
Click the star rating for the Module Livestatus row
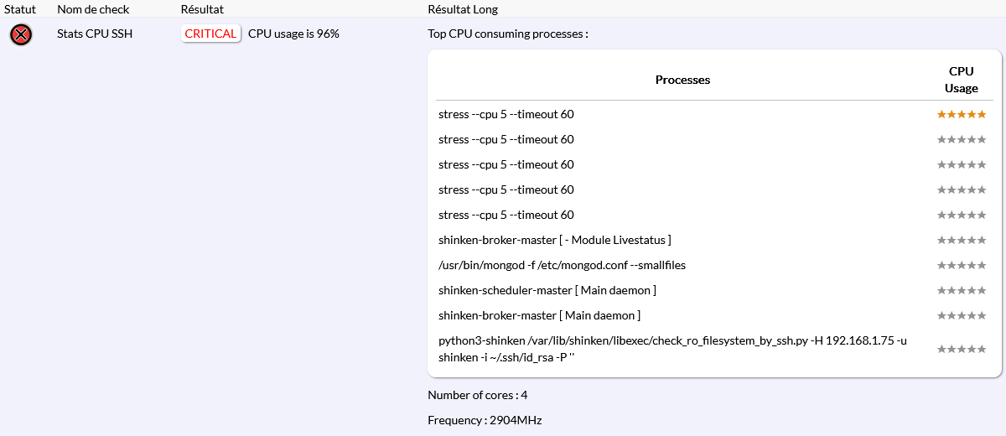click(961, 240)
